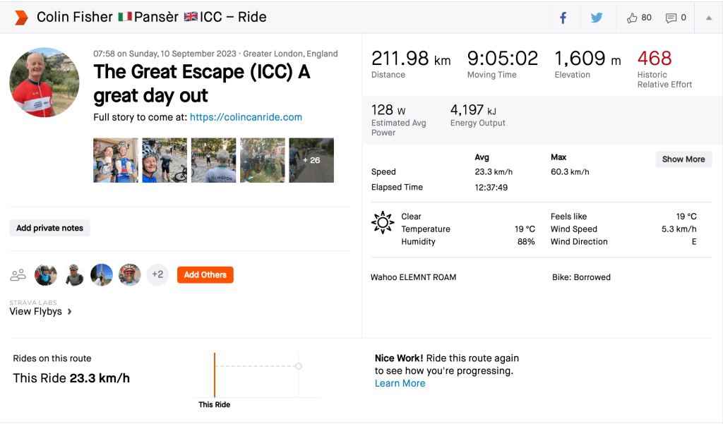Image resolution: width=723 pixels, height=424 pixels.
Task: Click the 468 Historic Relative Effort value
Action: 654,59
